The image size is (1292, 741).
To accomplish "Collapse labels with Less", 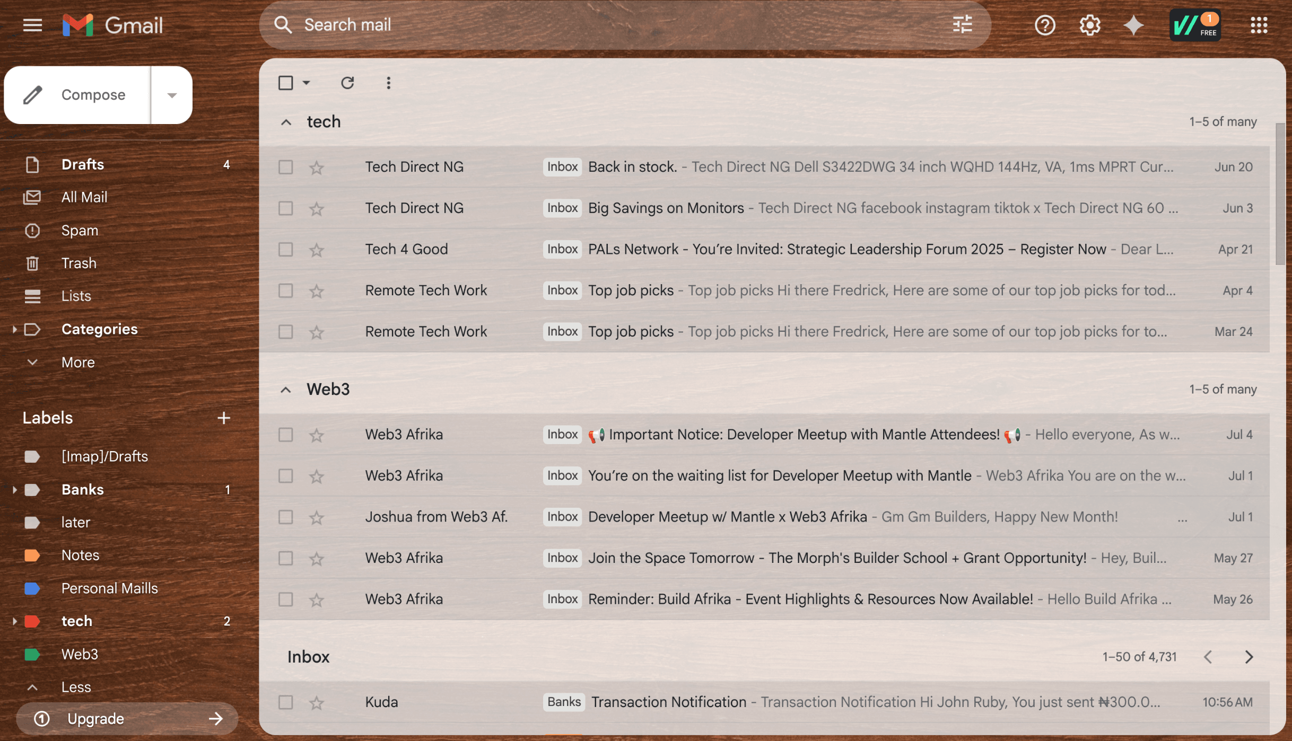I will pos(76,687).
